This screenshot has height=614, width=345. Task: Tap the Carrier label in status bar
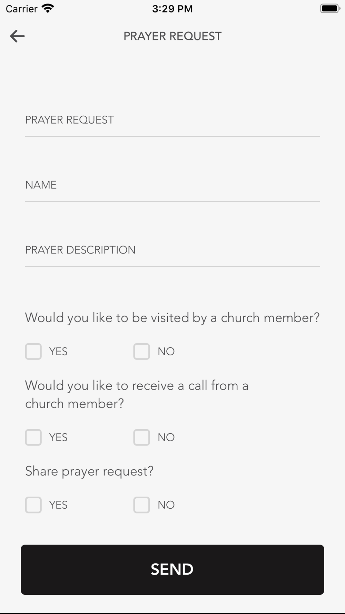click(x=21, y=9)
